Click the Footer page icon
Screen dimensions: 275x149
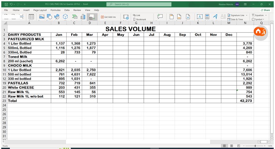tap(179, 17)
